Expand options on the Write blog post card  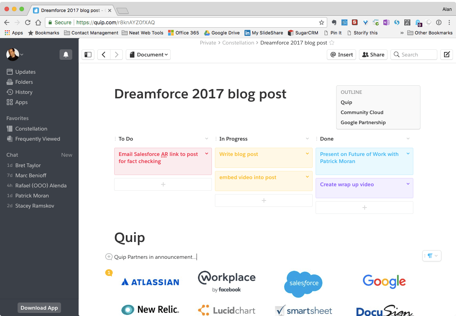point(307,153)
